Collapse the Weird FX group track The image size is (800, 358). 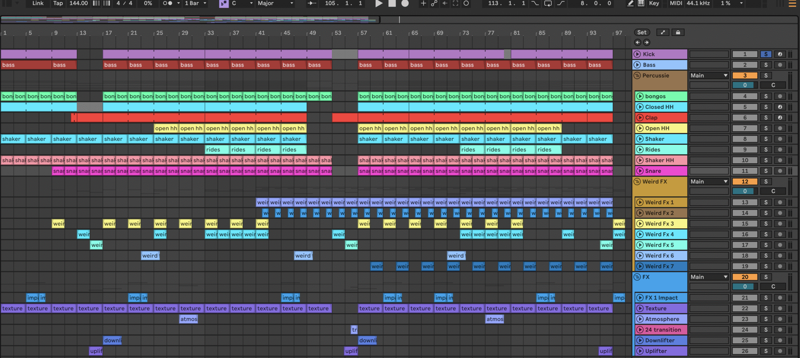637,181
